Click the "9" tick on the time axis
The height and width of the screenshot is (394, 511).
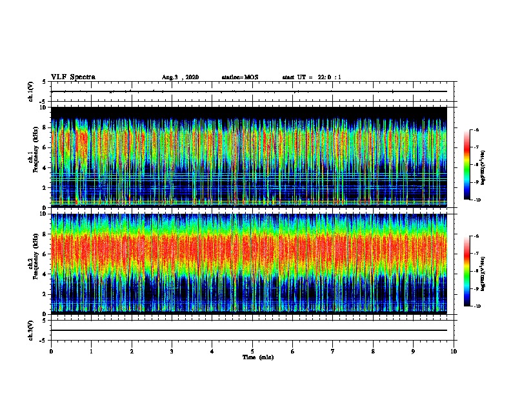413,352
